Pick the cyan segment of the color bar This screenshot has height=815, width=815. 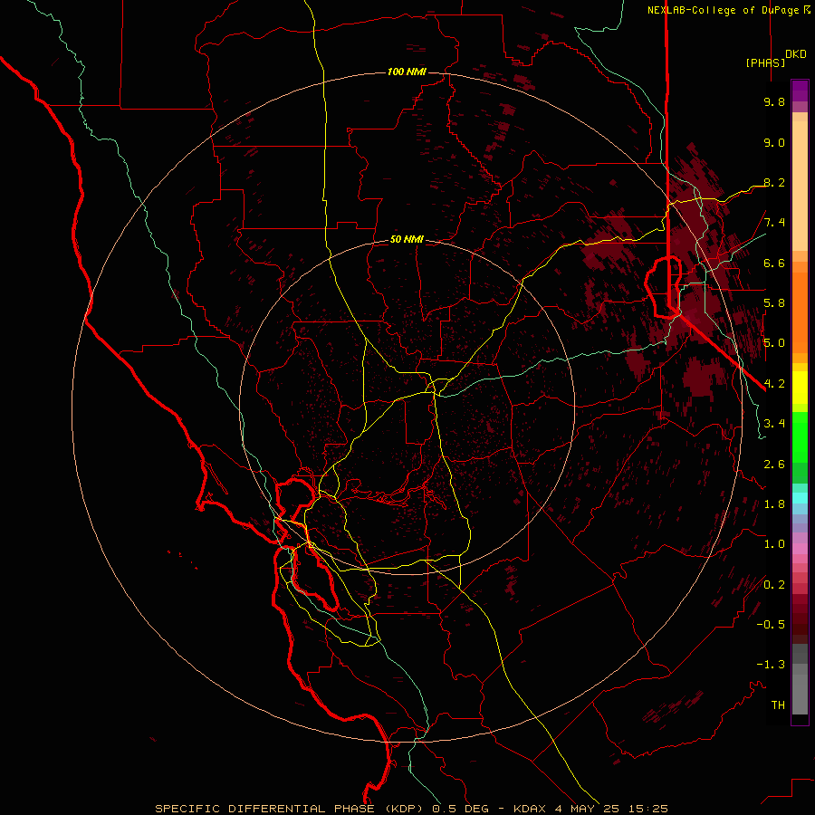[800, 498]
